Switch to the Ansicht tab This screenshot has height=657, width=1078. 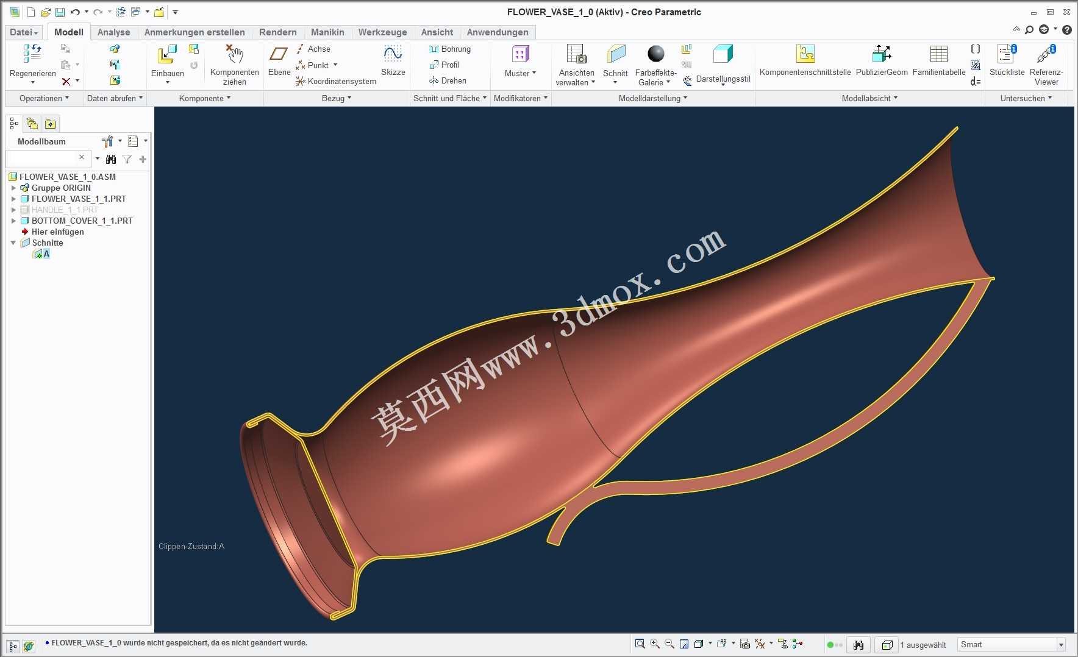[x=437, y=32]
